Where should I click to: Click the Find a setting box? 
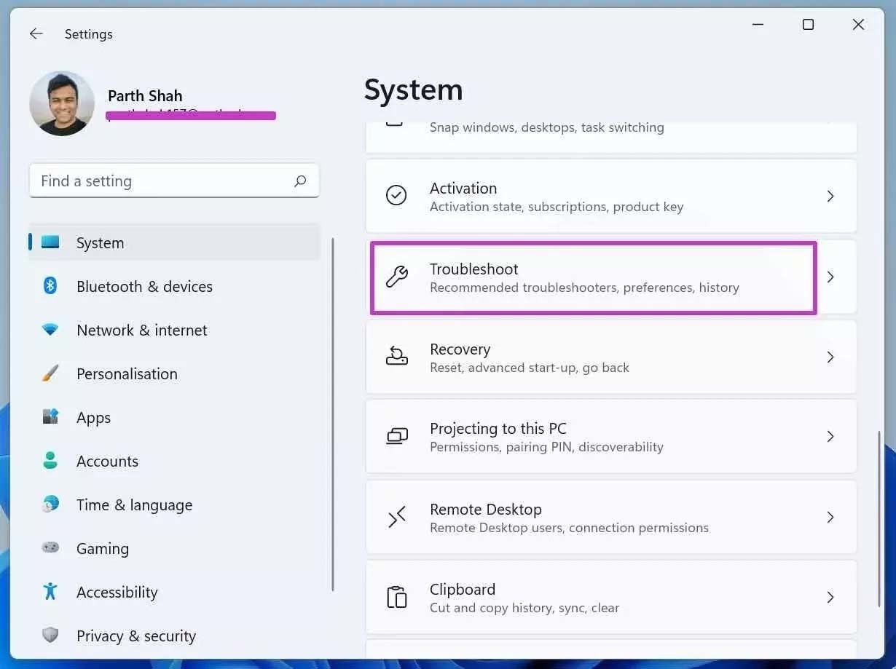[174, 181]
